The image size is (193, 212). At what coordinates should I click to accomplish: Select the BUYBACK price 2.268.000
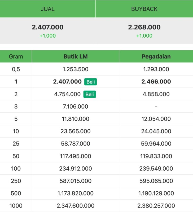click(144, 27)
